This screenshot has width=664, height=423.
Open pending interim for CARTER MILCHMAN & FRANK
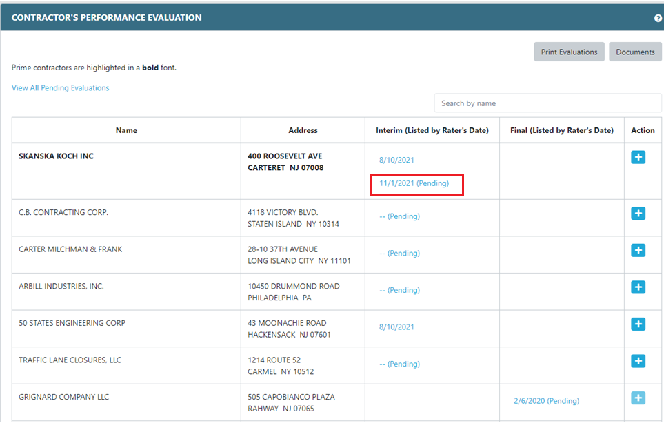click(x=399, y=253)
